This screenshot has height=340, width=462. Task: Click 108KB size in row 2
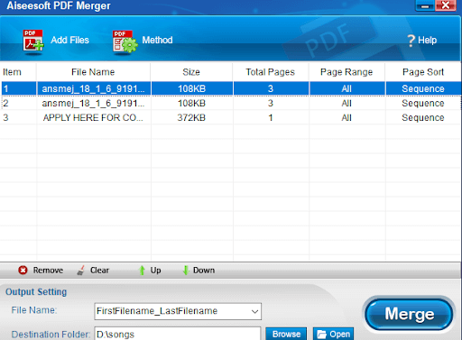tap(191, 103)
